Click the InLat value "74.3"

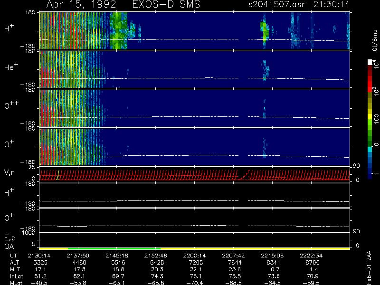(157, 276)
